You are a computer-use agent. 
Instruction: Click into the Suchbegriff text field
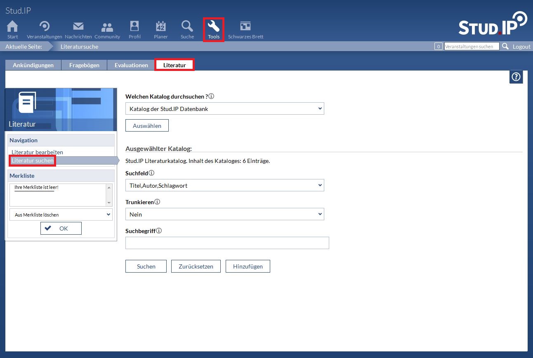[227, 243]
